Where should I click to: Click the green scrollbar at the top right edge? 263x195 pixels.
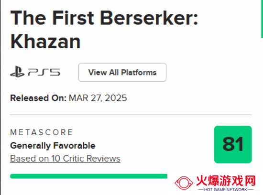[x=262, y=19]
